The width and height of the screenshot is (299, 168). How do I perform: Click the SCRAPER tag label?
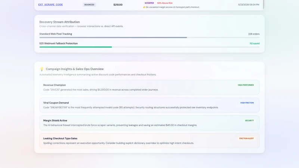(x=149, y=3)
